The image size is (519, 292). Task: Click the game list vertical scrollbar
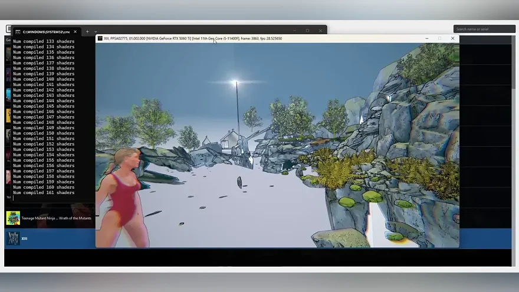pos(513,63)
